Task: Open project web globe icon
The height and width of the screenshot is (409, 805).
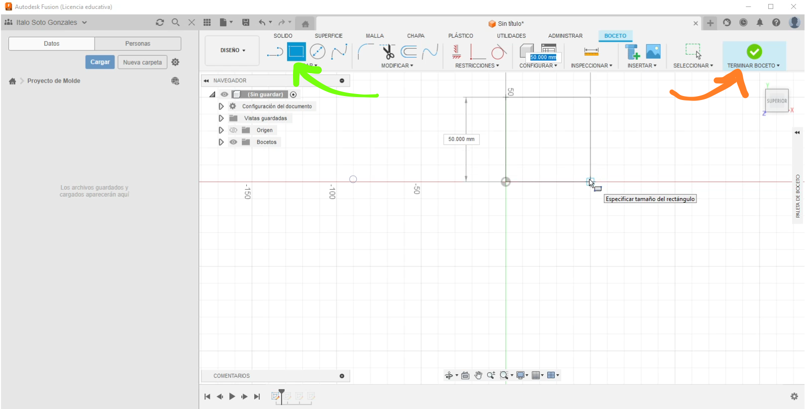Action: tap(175, 81)
